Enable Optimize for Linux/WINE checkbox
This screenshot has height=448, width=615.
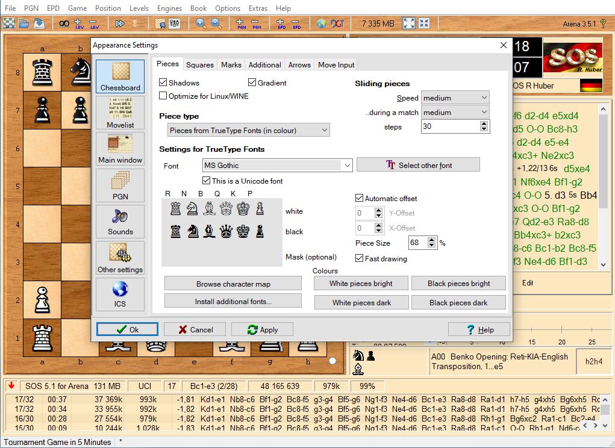pyautogui.click(x=163, y=96)
